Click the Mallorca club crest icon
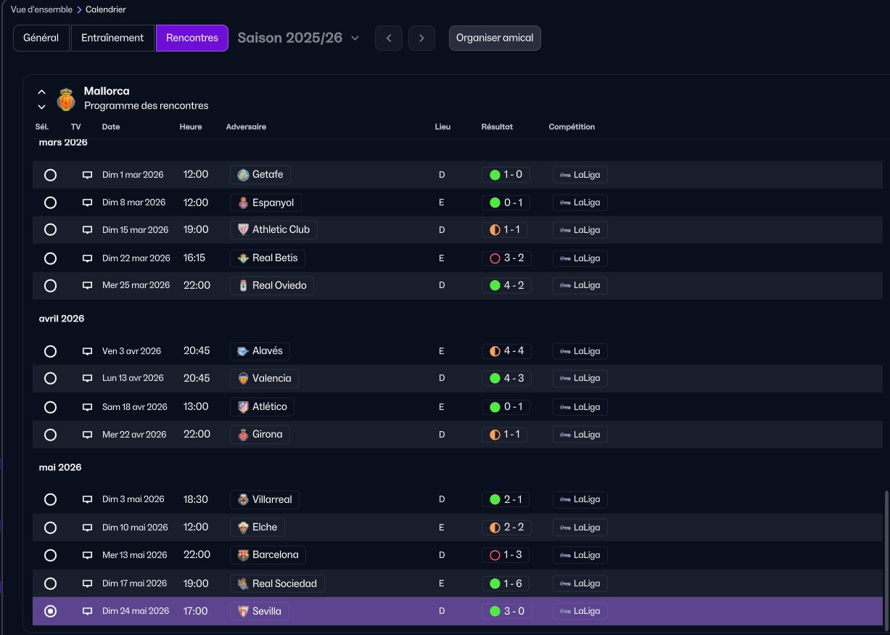 click(x=66, y=99)
